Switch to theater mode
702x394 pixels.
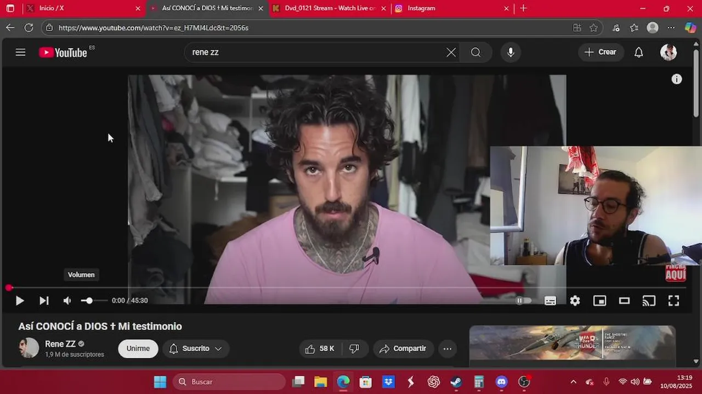(624, 300)
